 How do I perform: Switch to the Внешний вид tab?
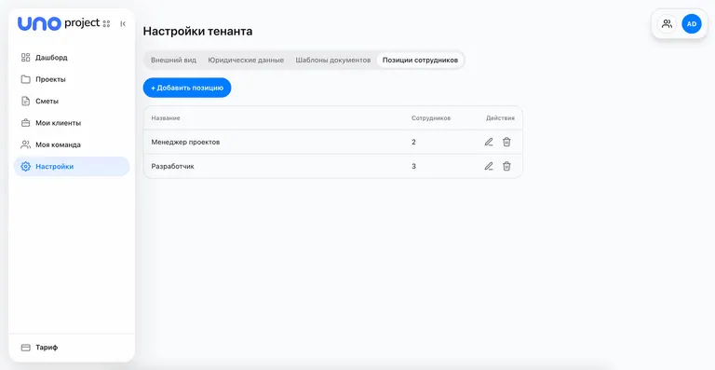pyautogui.click(x=174, y=61)
